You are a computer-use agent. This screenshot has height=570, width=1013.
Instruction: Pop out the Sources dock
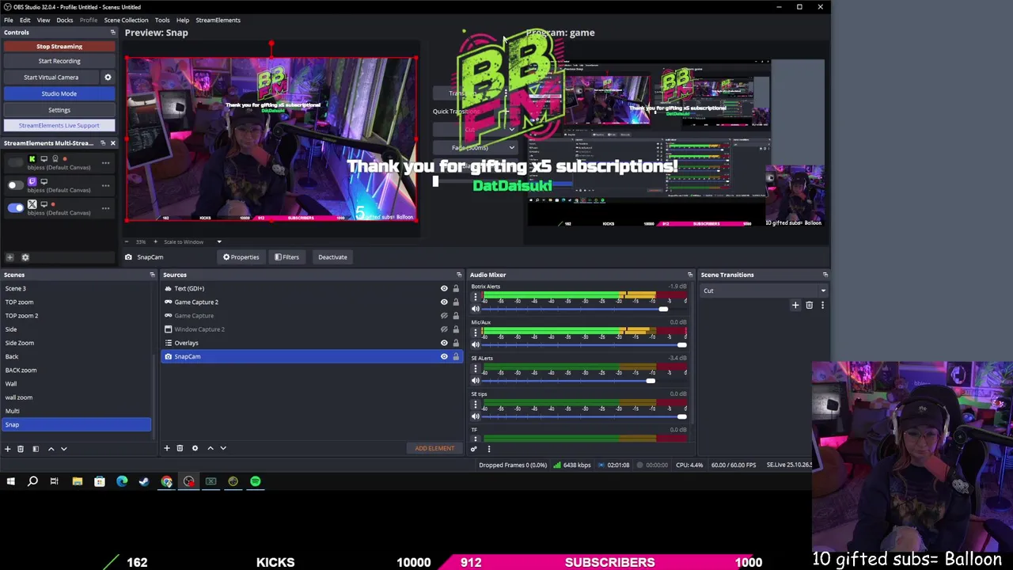click(459, 275)
